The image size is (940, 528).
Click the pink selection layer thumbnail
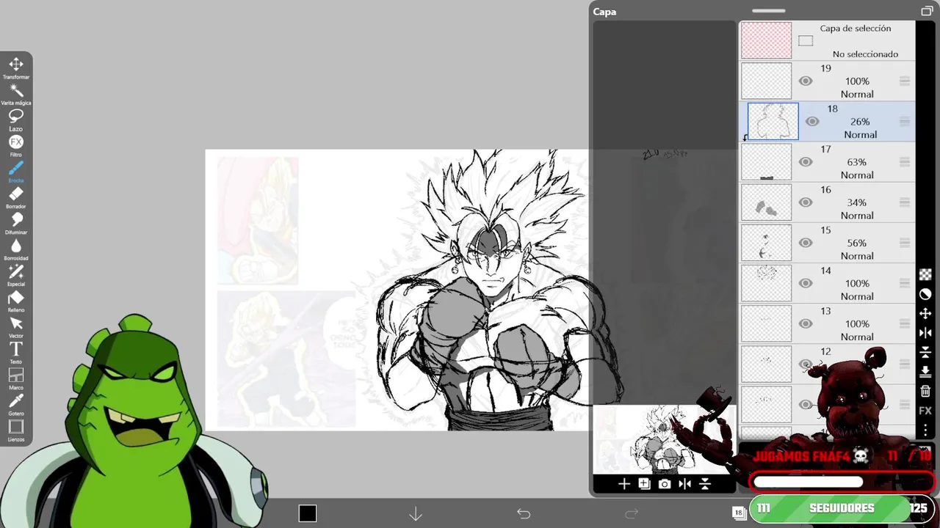coord(766,40)
